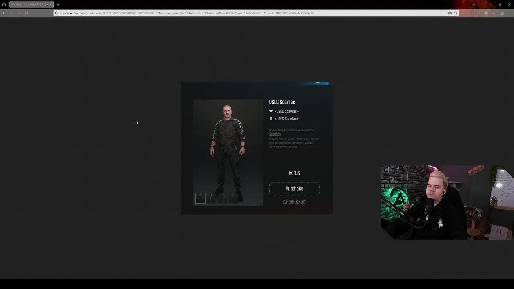The image size is (514, 289).
Task: Click the character model in tracksuit
Action: click(228, 153)
